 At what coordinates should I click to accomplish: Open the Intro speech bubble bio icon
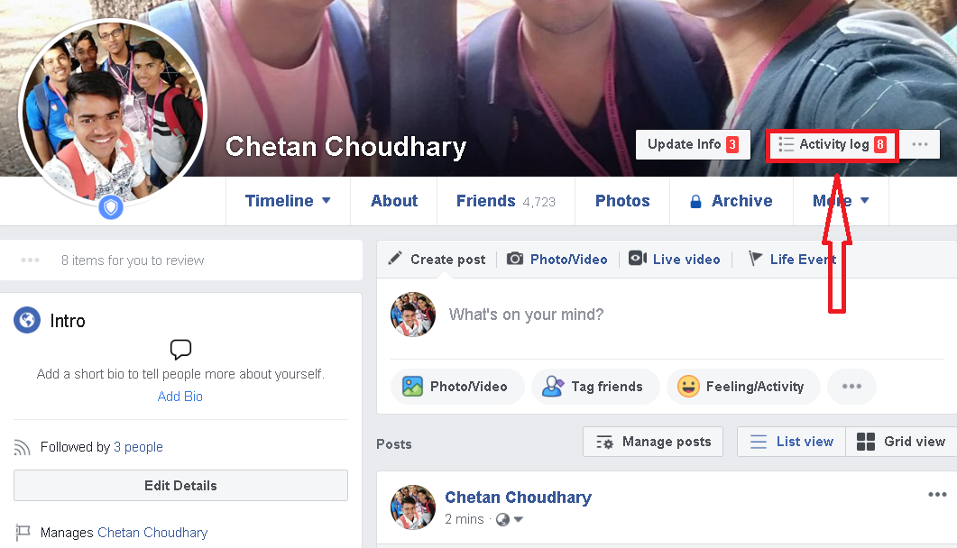point(180,350)
